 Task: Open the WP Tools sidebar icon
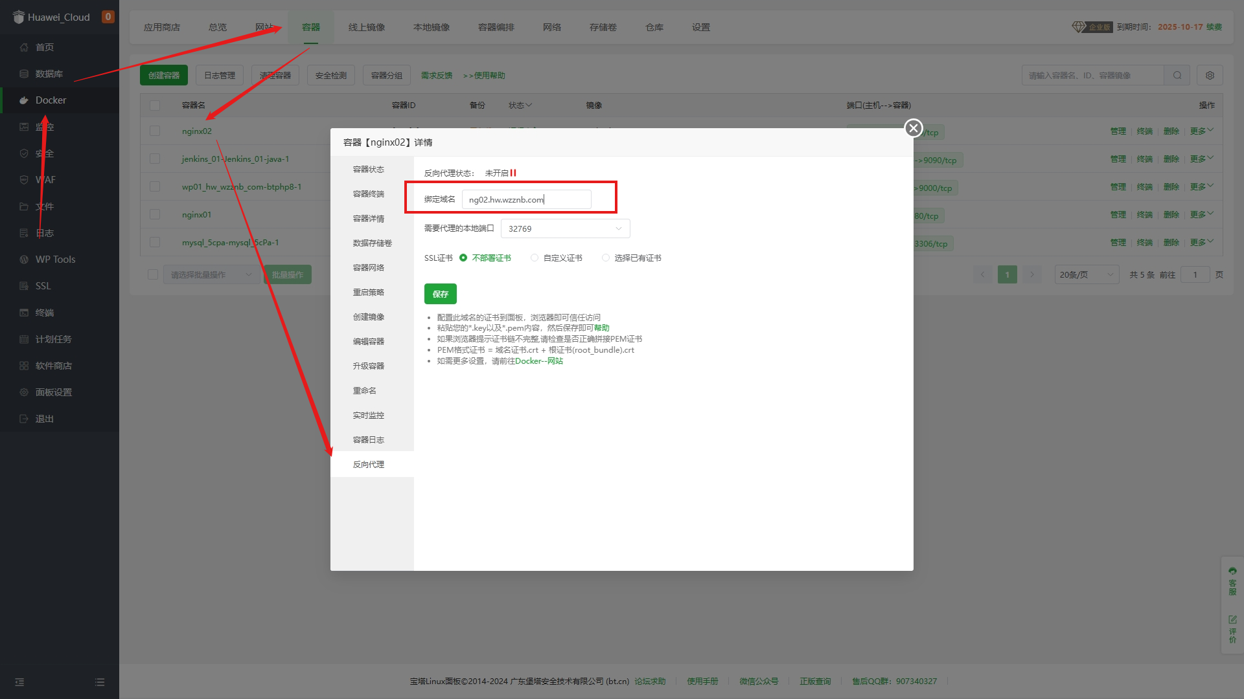tap(24, 260)
